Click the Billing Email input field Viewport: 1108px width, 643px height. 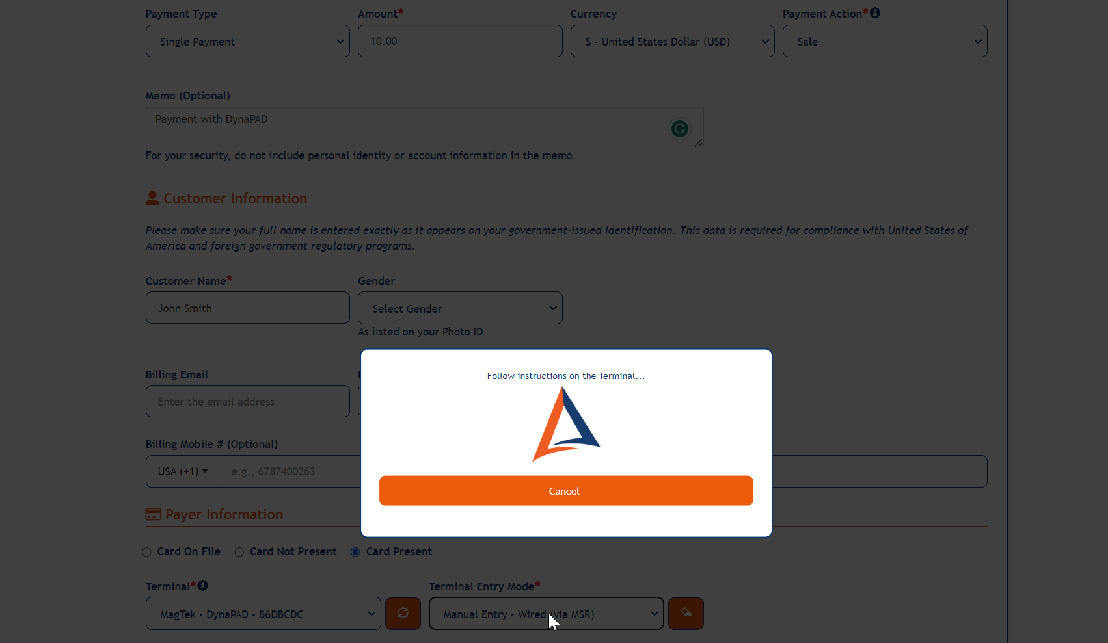tap(248, 401)
